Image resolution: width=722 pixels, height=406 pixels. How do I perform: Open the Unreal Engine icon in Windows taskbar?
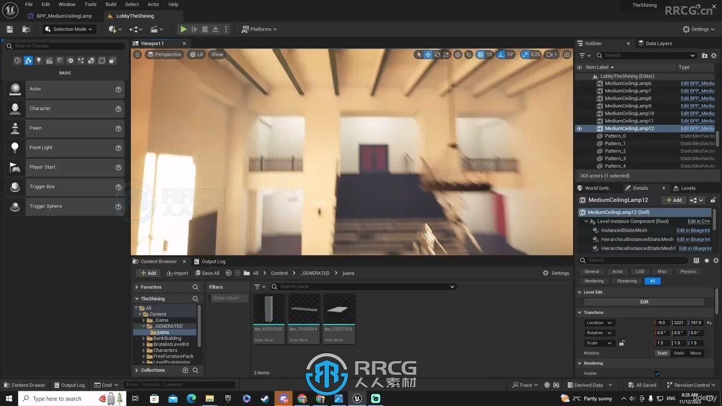pyautogui.click(x=357, y=399)
